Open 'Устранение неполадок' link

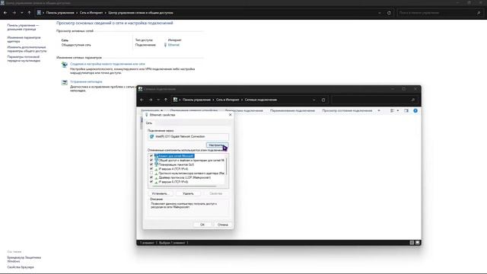tap(86, 81)
